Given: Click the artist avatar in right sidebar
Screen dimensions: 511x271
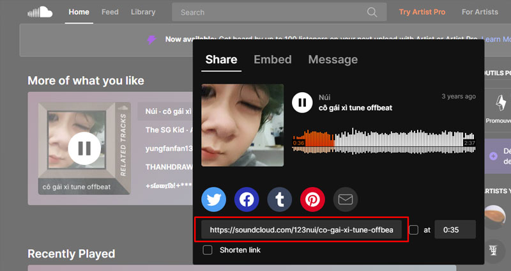Looking at the screenshot, I should point(494,217).
